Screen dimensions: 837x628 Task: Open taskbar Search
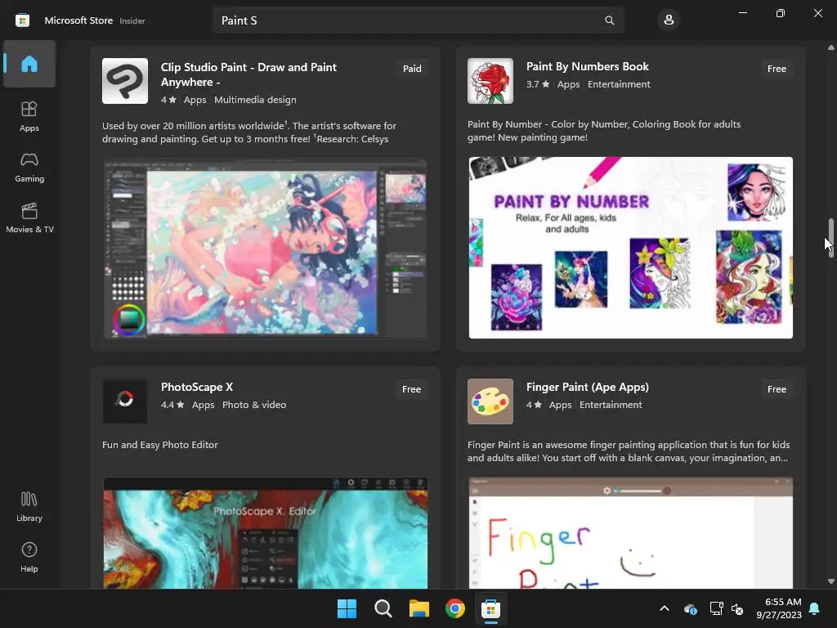click(383, 608)
